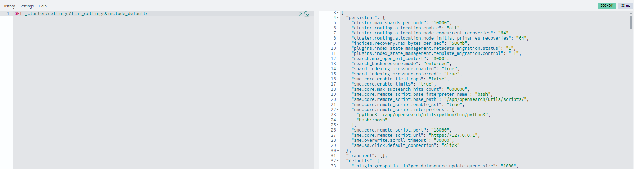This screenshot has height=169, width=634.
Task: Click "metadata_migration.status" setting line
Action: 434,48
